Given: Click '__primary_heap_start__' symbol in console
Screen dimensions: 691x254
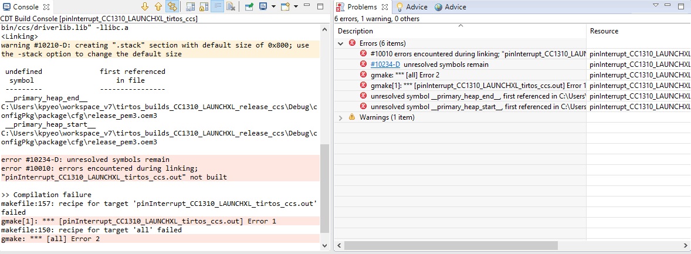Looking at the screenshot, I should coord(50,125).
